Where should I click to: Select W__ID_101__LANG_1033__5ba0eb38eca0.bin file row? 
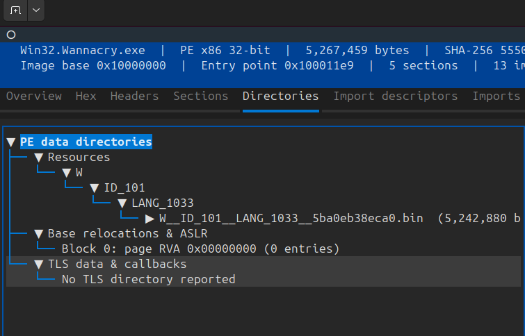click(291, 218)
